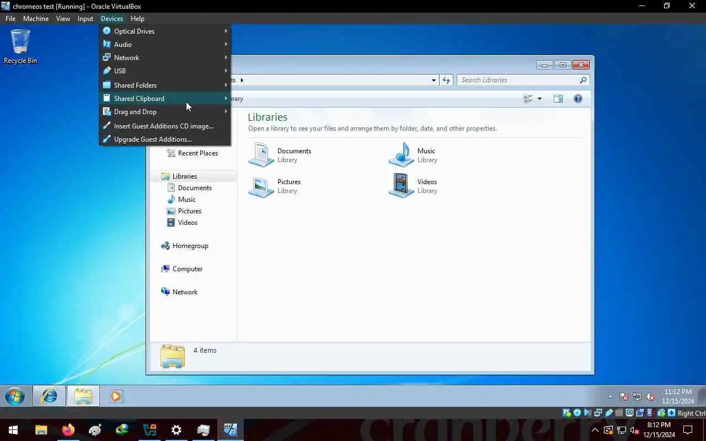This screenshot has height=441, width=706.
Task: Open the File menu in VirtualBox
Action: tap(10, 19)
